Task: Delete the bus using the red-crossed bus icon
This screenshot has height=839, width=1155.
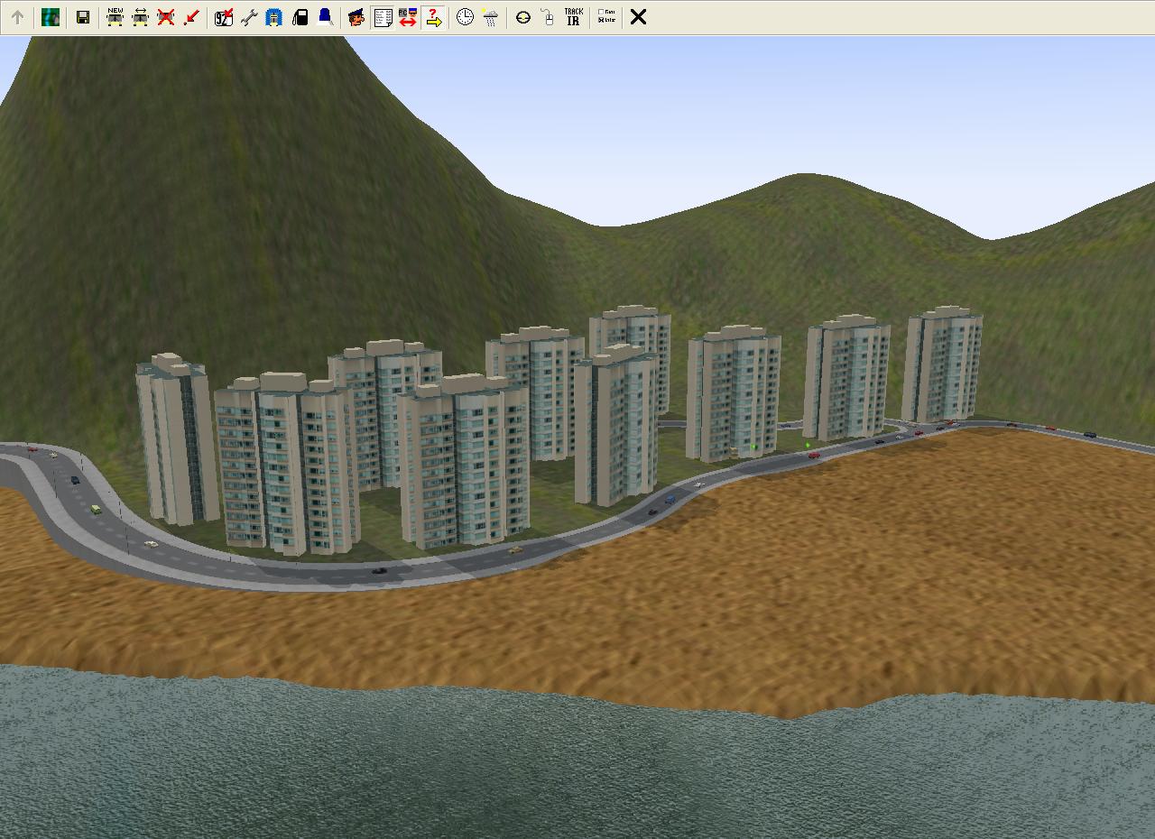Action: pyautogui.click(x=165, y=17)
